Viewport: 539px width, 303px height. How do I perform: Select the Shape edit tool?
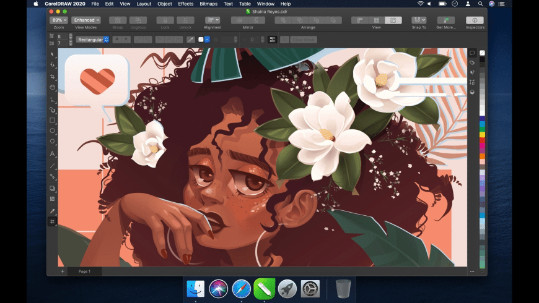click(52, 65)
